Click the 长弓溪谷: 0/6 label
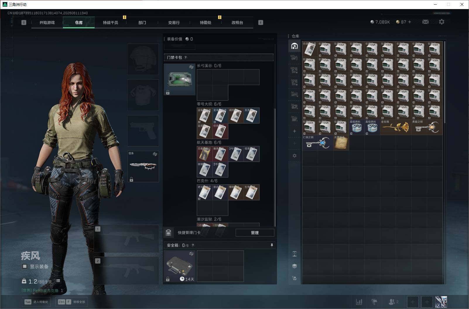This screenshot has width=469, height=309. pos(209,66)
